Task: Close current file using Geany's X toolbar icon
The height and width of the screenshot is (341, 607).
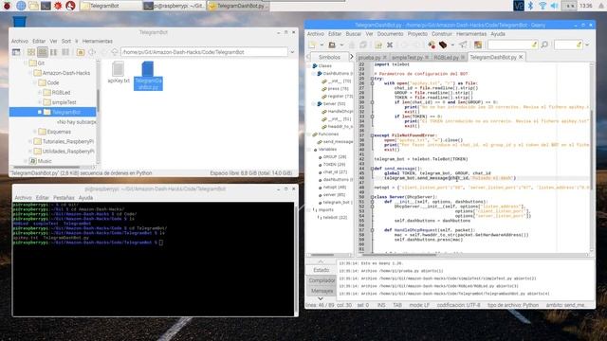Action: pos(390,45)
